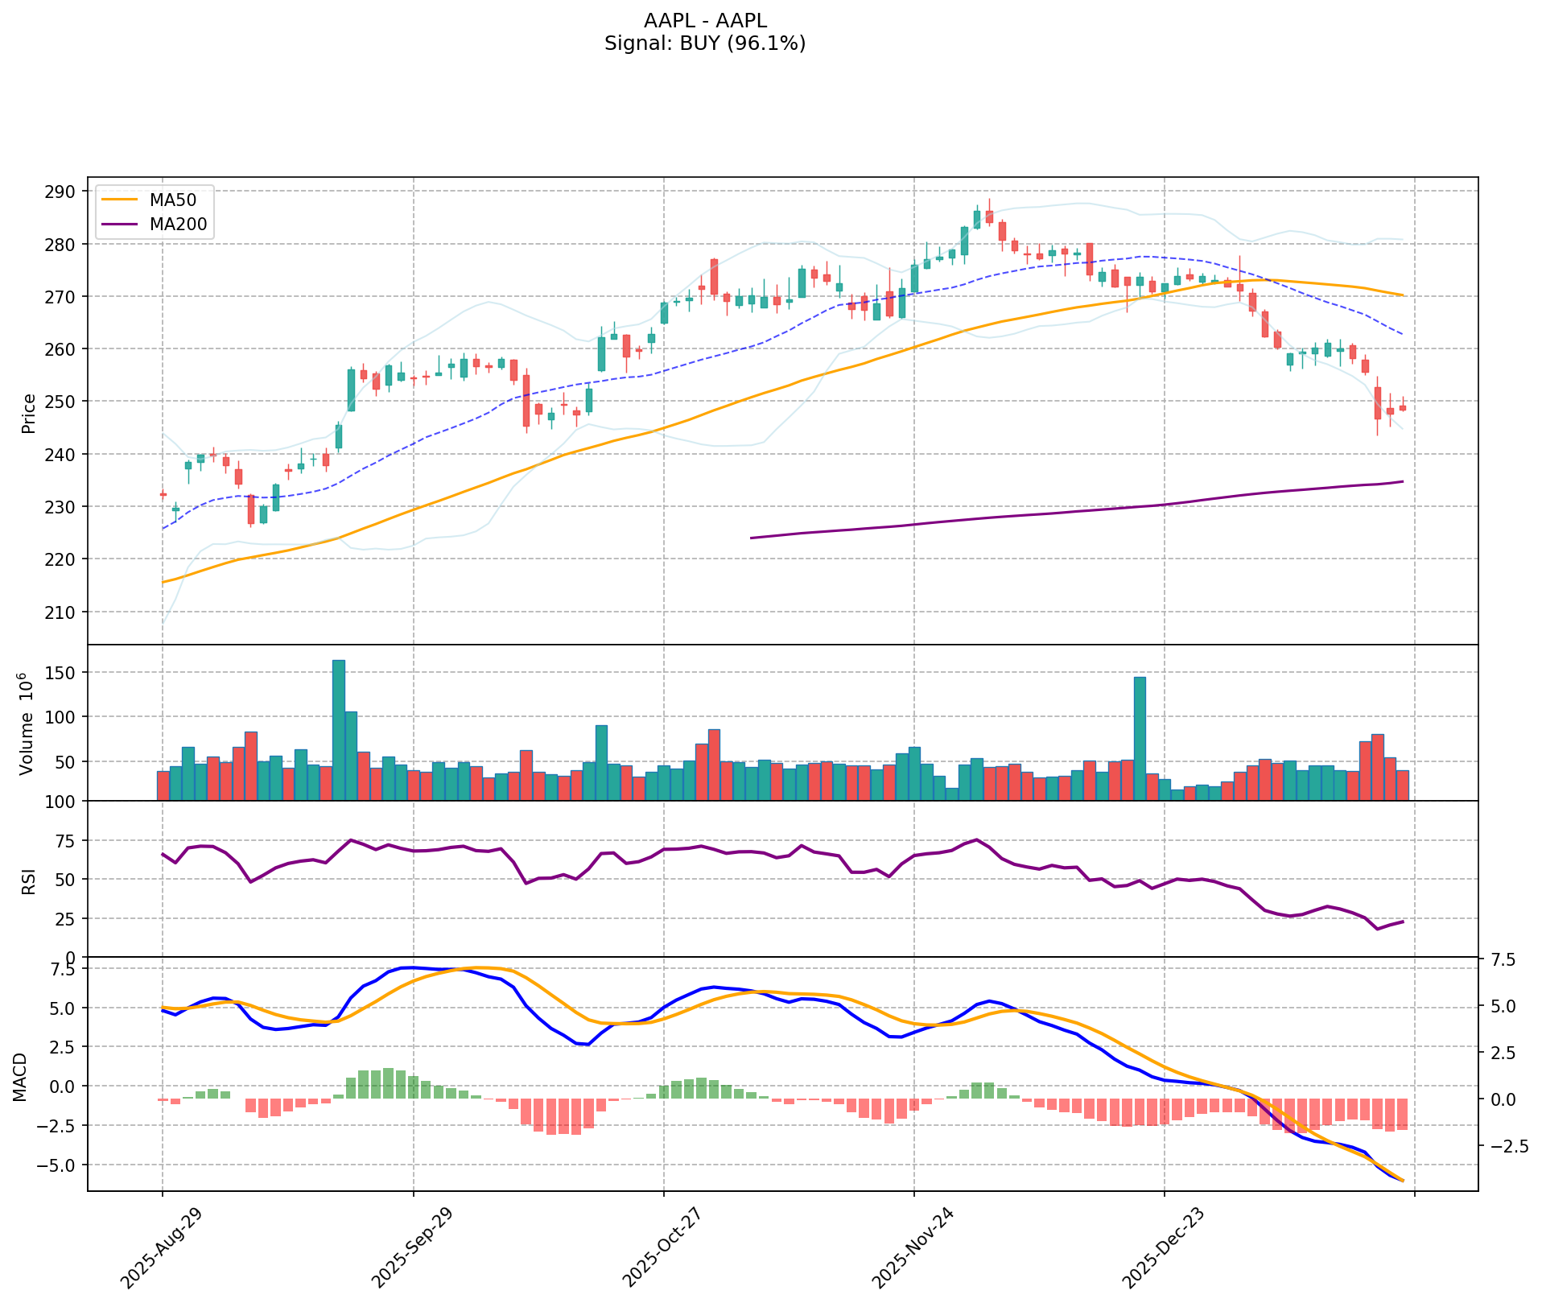Viewport: 1542px width, 1303px height.
Task: Click the MA200 legend label
Action: (x=178, y=225)
